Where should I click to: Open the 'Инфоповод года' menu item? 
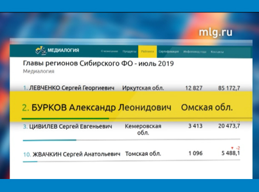point(195,52)
